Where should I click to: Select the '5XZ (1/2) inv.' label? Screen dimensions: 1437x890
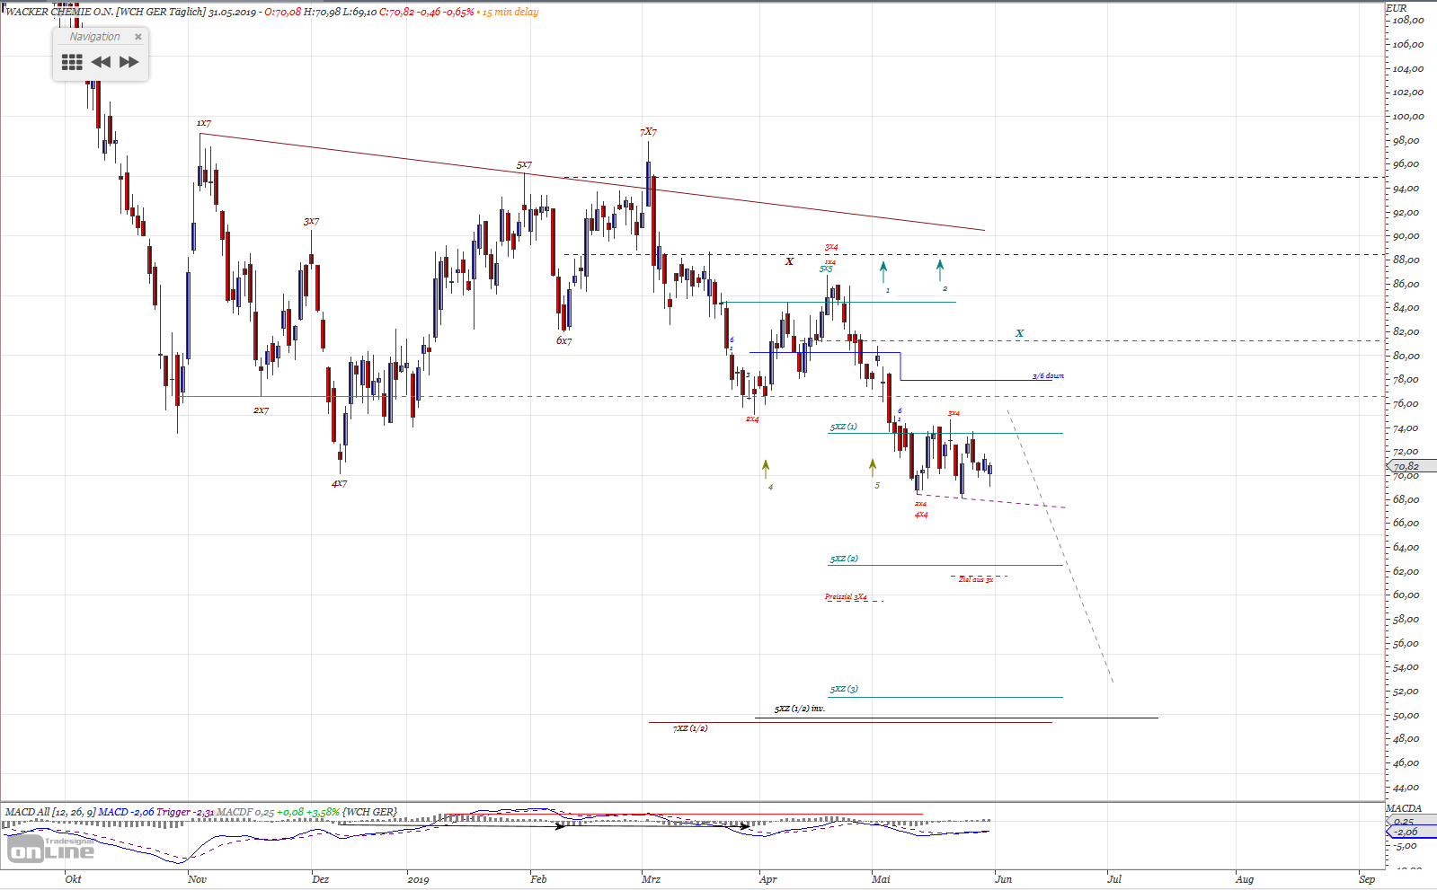coord(800,709)
